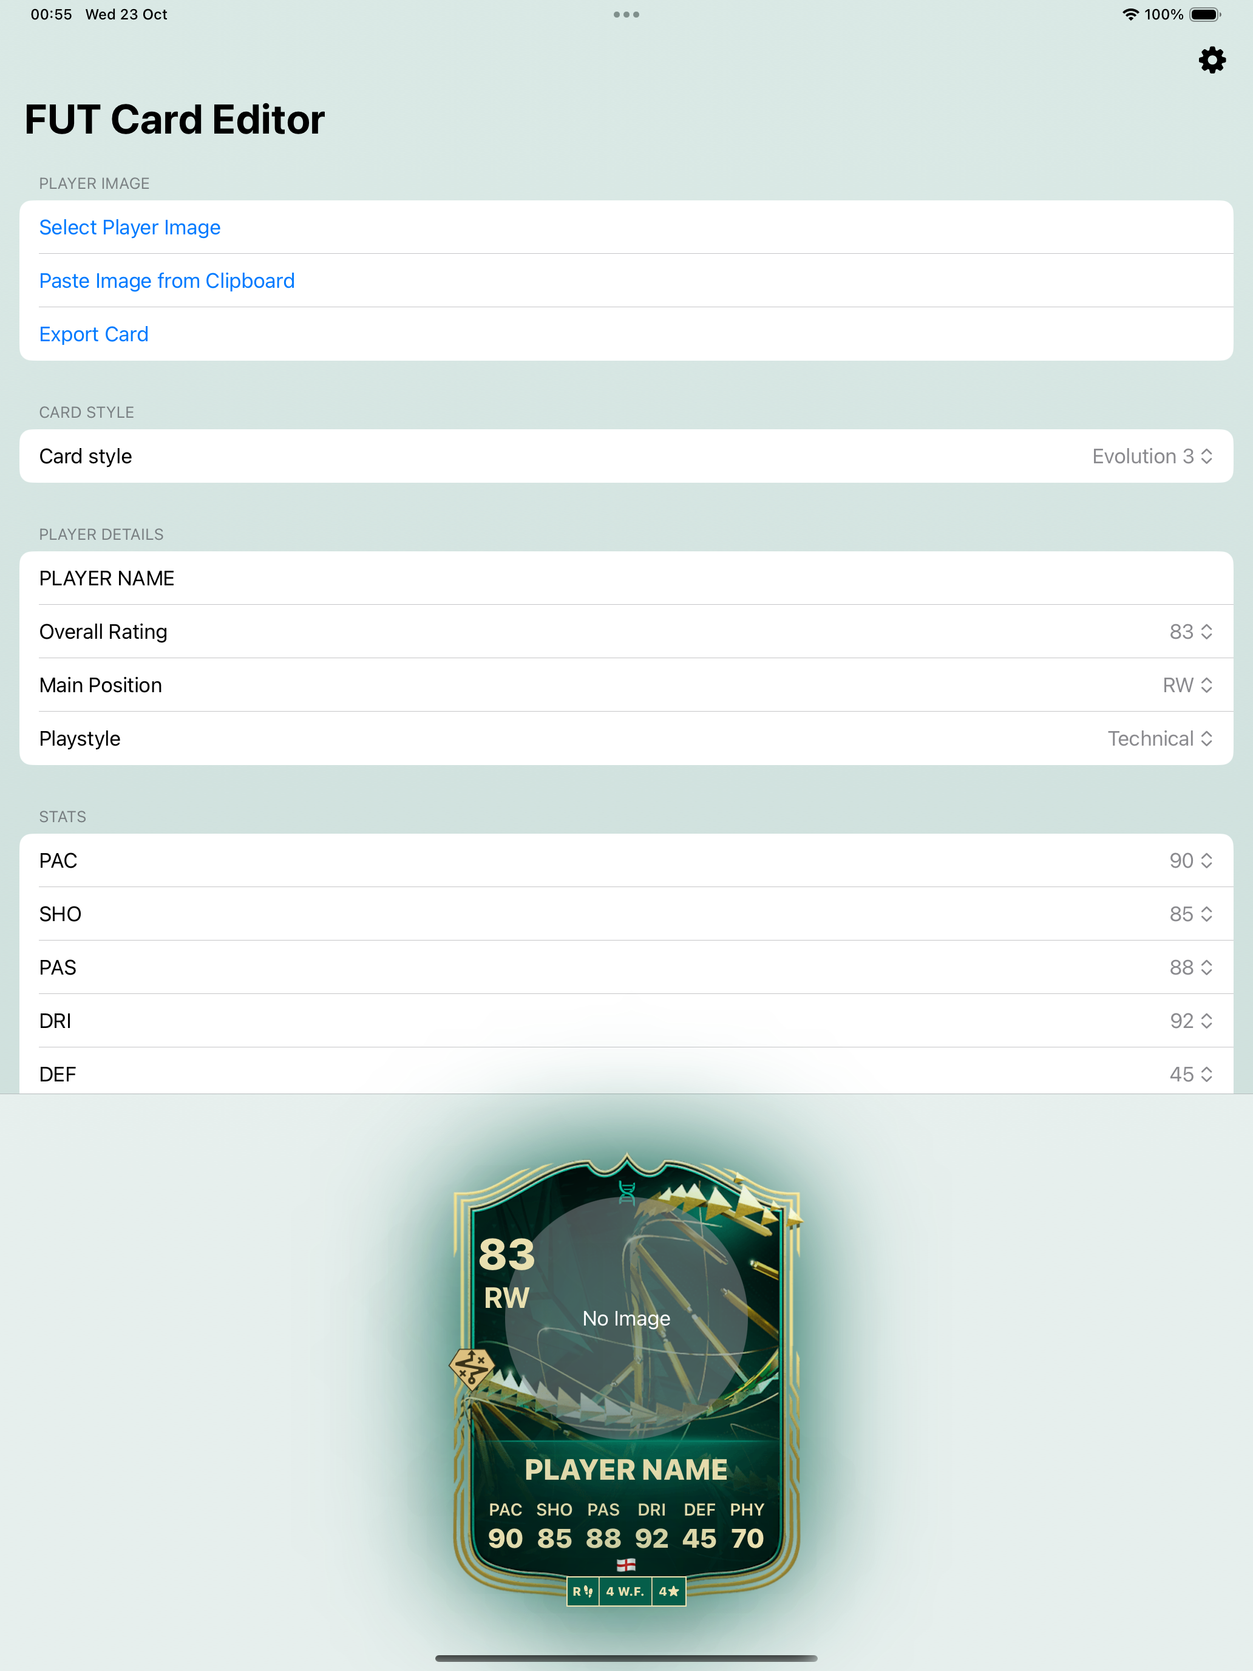This screenshot has width=1253, height=1671.
Task: Tap the RW position on the card
Action: click(507, 1299)
